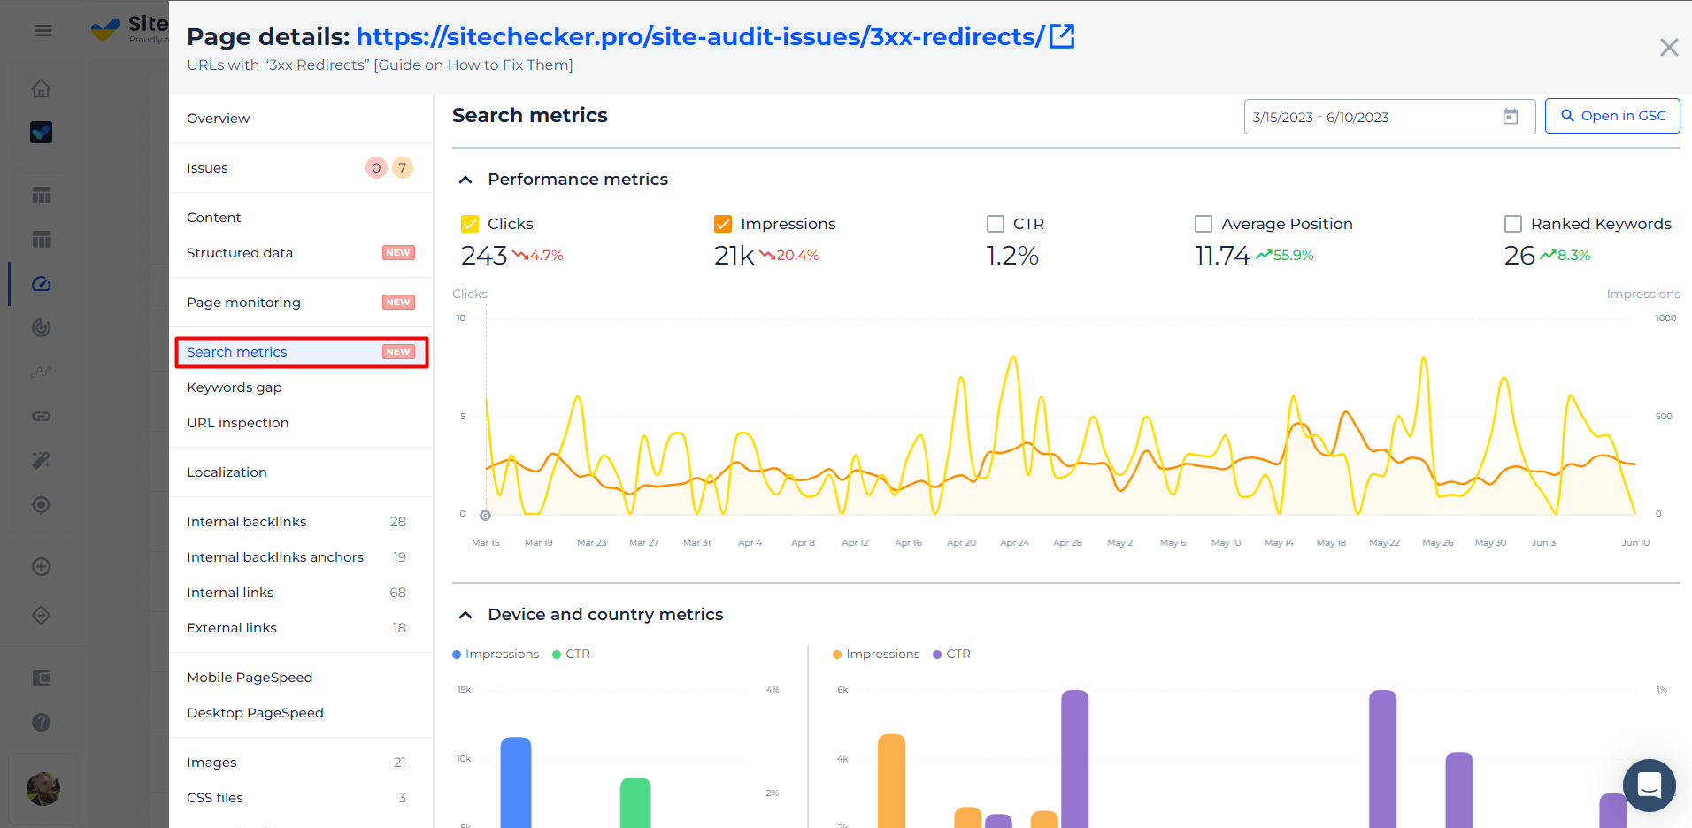The width and height of the screenshot is (1692, 828).
Task: Open the home icon in sidebar
Action: 42,88
